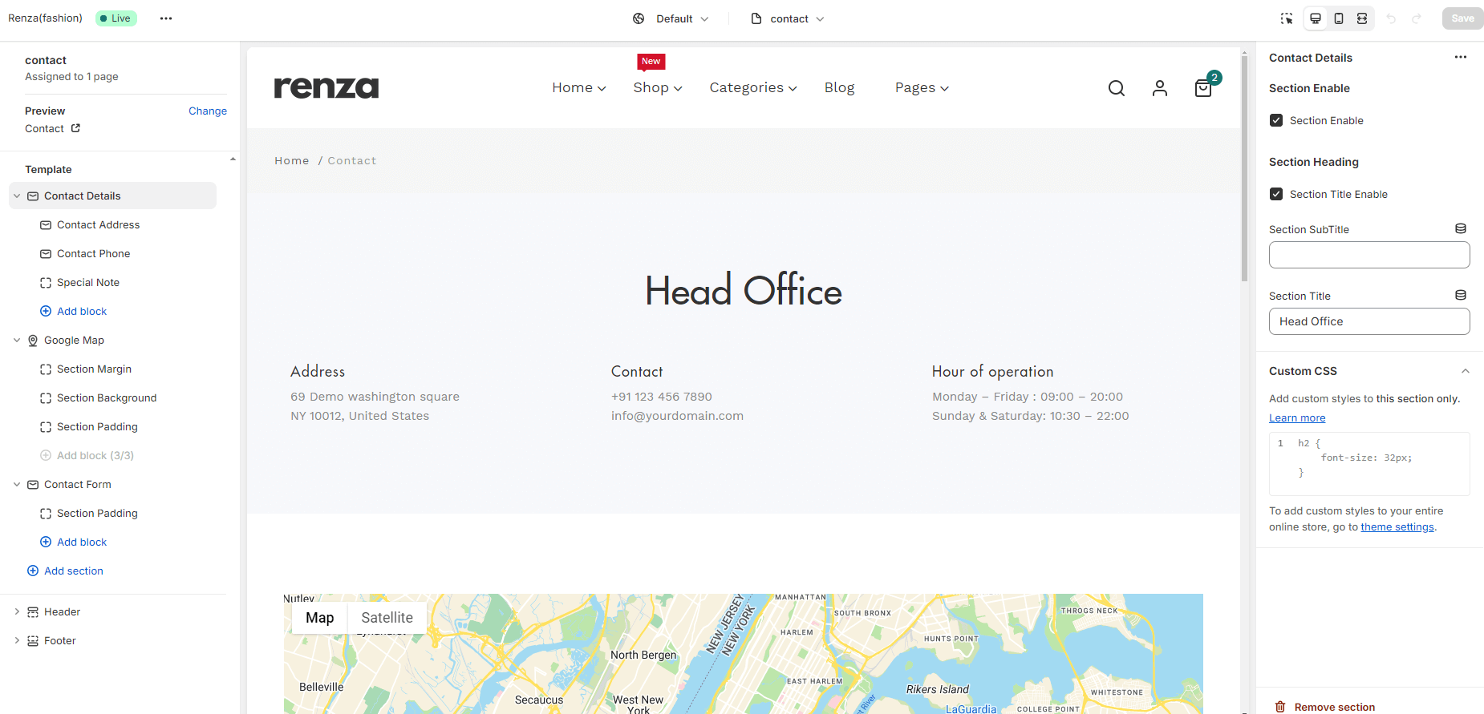This screenshot has width=1484, height=714.
Task: Click the Section Title input field
Action: [x=1369, y=321]
